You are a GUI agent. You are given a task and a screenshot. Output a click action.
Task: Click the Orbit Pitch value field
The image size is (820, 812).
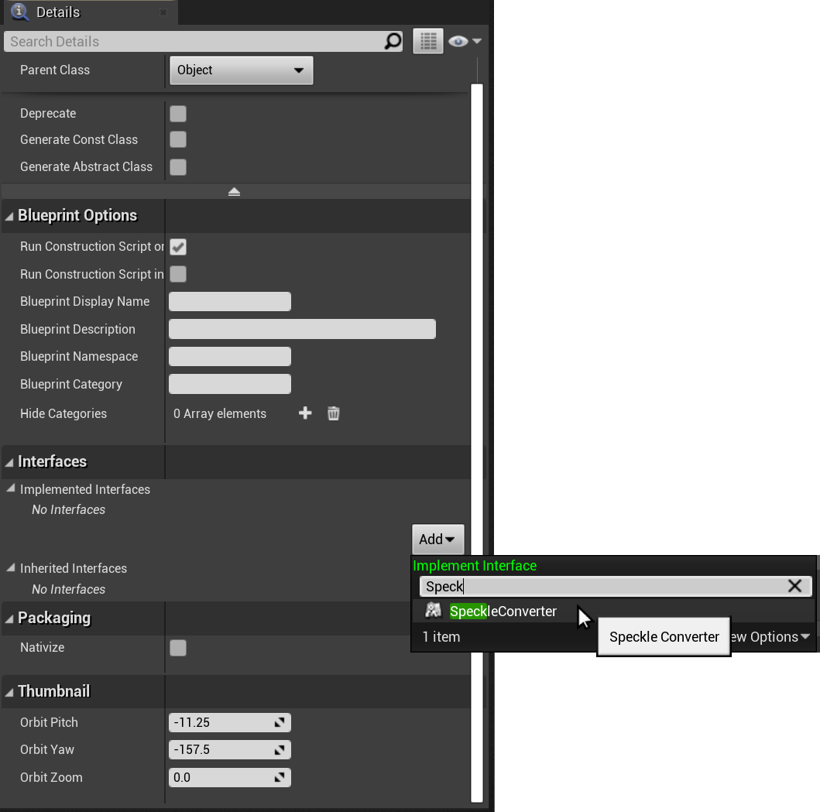click(x=229, y=722)
